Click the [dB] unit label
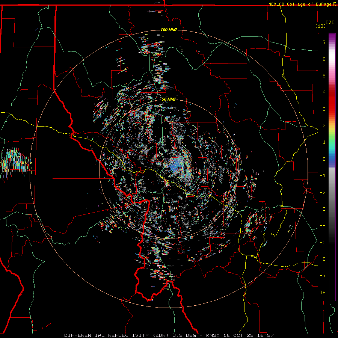 pos(320,26)
